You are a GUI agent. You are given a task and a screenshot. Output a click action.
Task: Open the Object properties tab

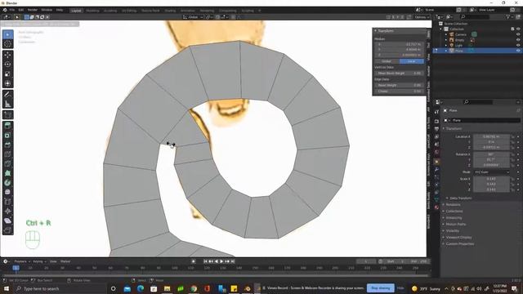pyautogui.click(x=436, y=162)
